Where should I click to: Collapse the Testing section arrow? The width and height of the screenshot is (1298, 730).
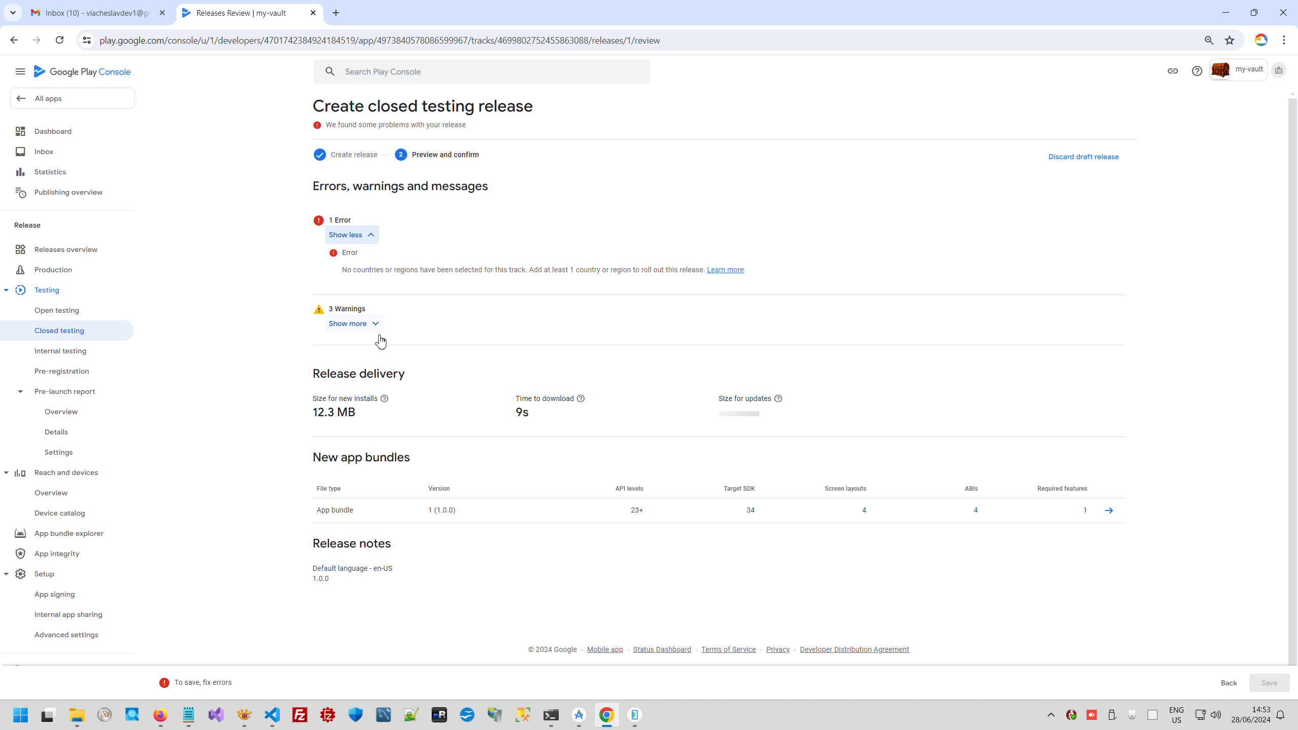(x=6, y=290)
